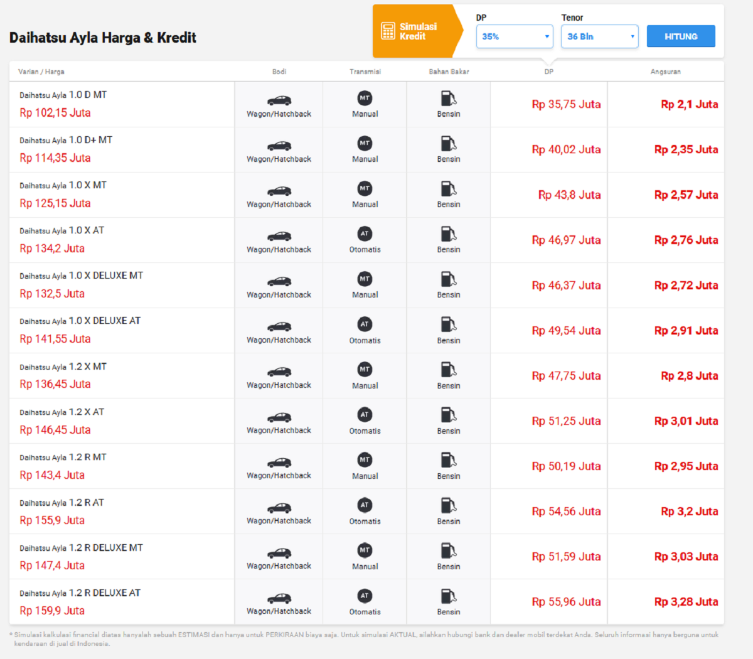Click the HITUNG button

tap(681, 36)
